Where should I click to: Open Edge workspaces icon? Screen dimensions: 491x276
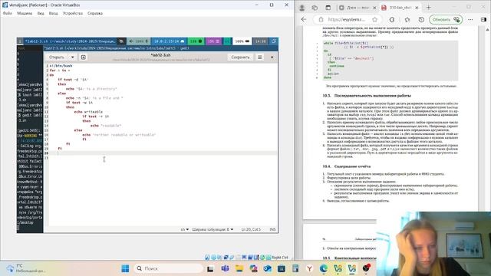315,8
